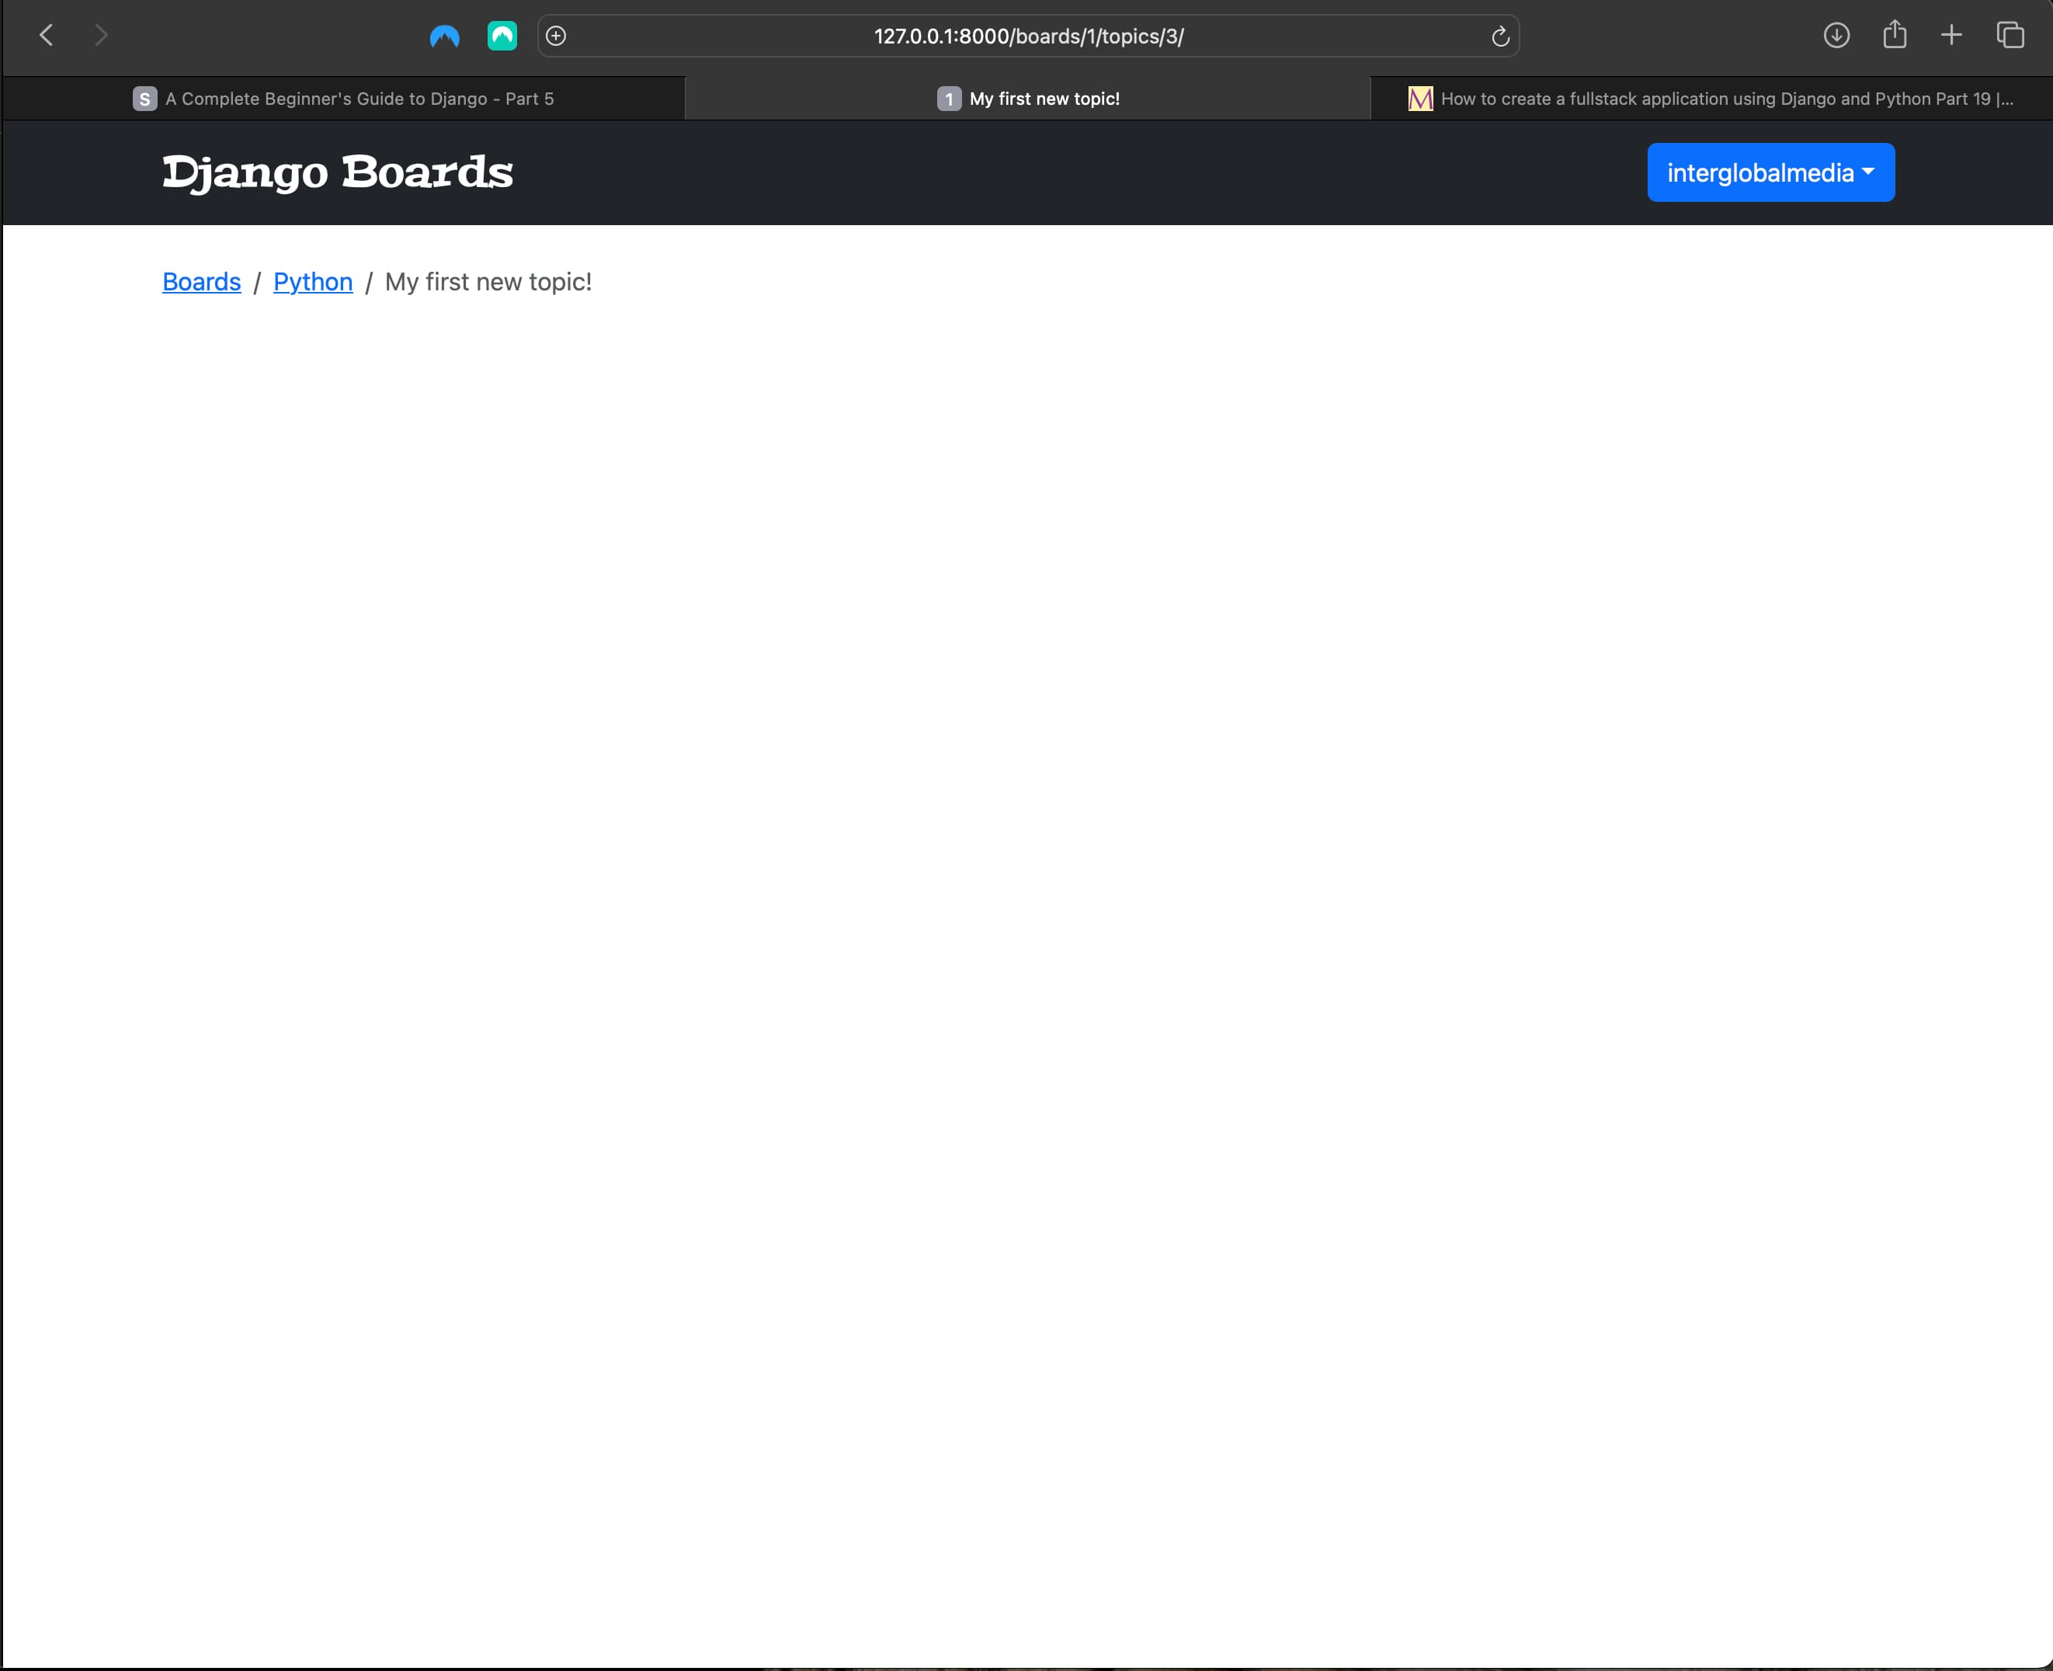Open the Share icon in Safari toolbar
Screen dimensions: 2053x1671
tap(1894, 35)
